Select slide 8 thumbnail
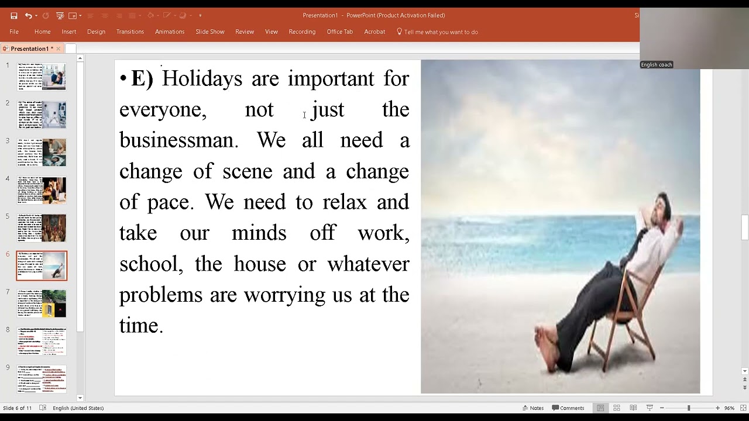Image resolution: width=749 pixels, height=421 pixels. 42,341
